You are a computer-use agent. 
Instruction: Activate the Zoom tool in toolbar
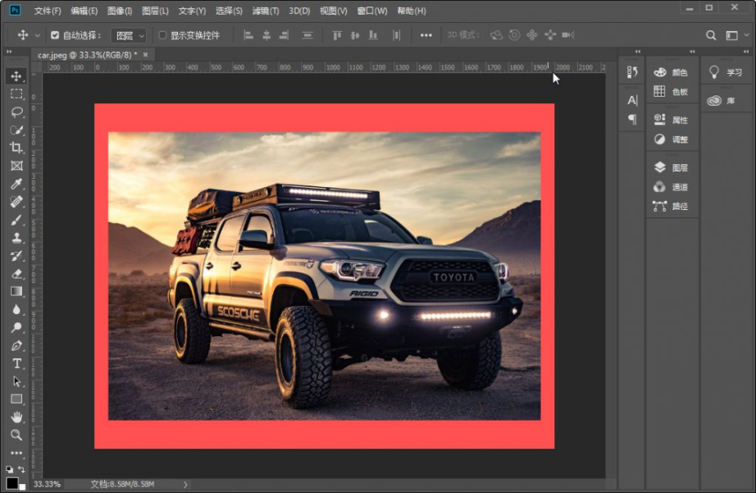tap(16, 435)
